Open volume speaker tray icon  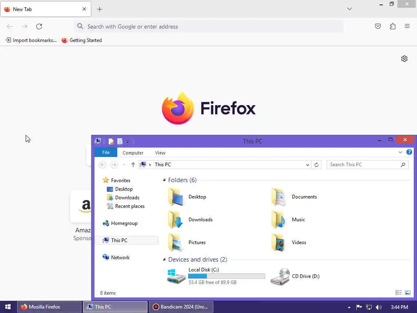pos(379,307)
